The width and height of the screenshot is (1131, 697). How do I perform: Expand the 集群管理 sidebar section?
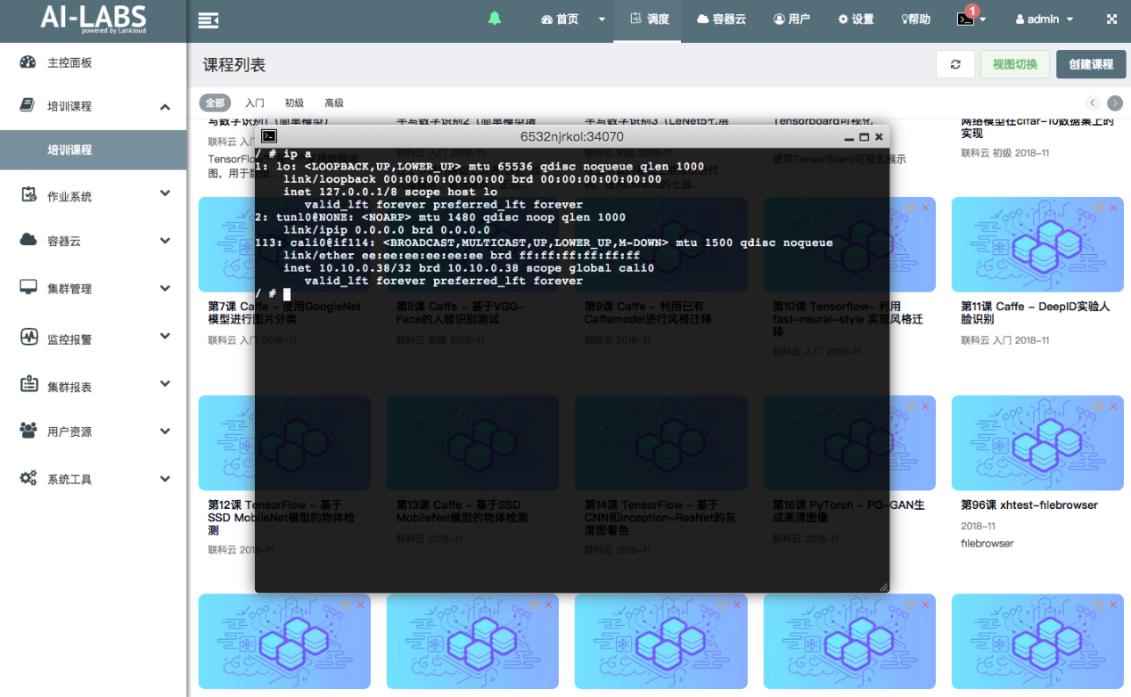coord(94,289)
